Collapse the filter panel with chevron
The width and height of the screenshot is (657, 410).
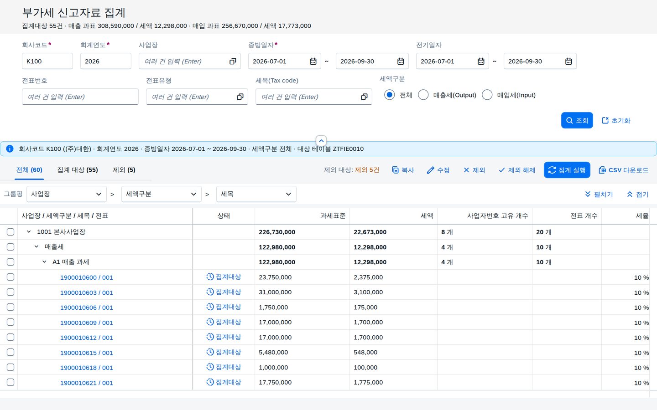pos(321,141)
